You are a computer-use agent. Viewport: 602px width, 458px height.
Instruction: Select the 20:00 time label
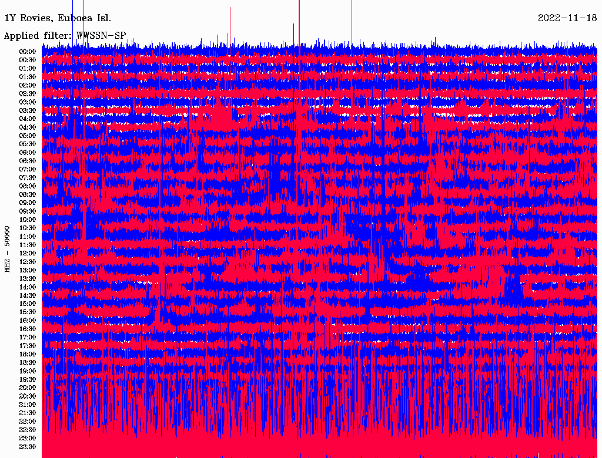pos(28,388)
